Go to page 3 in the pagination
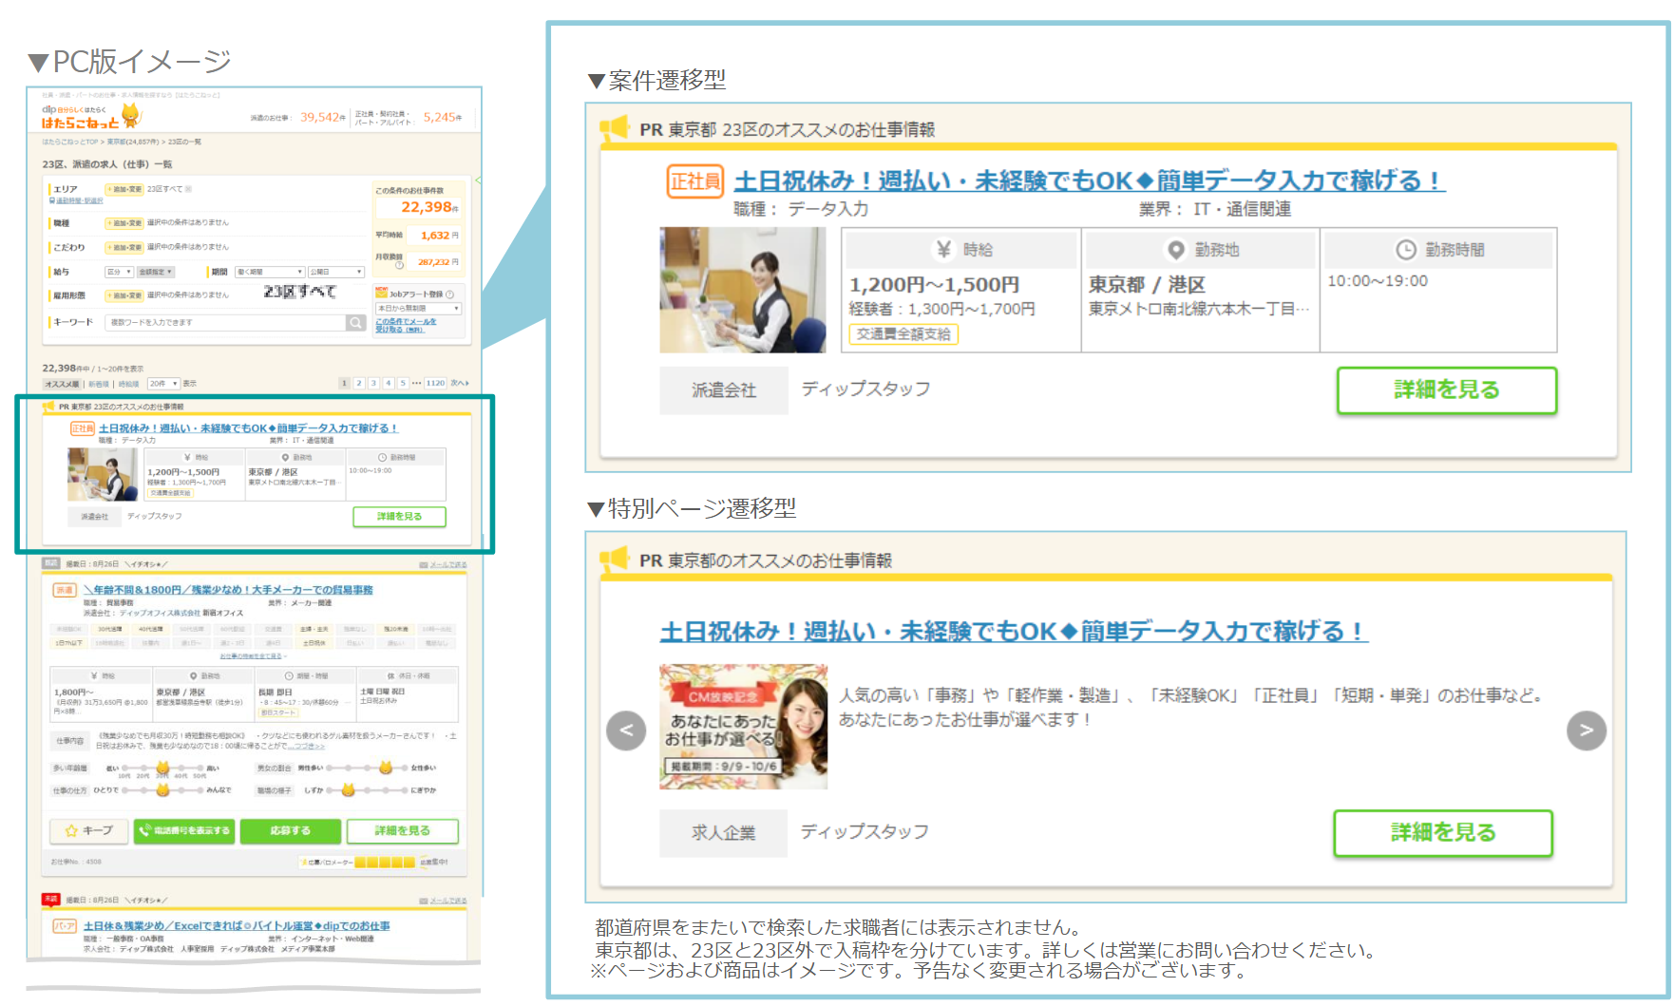Viewport: 1673px width, 1006px height. coord(373,383)
